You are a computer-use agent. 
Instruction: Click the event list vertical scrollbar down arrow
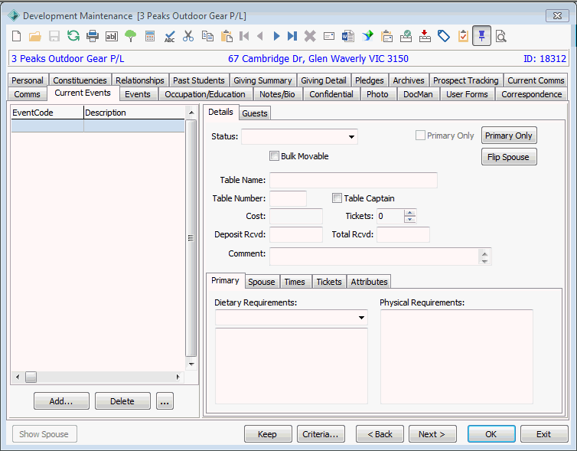[191, 364]
